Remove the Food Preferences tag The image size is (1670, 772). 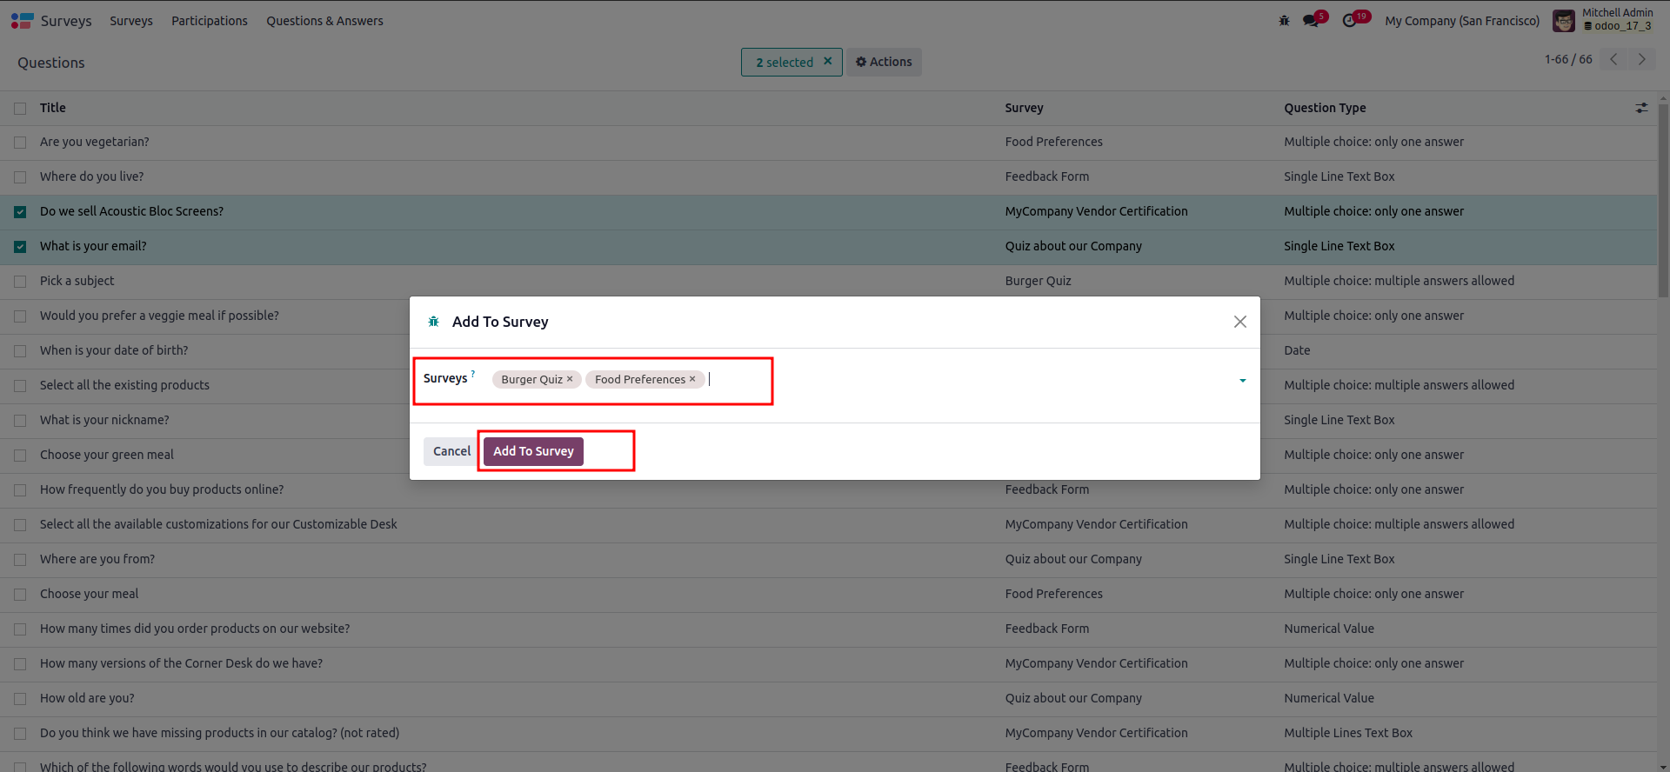point(692,379)
